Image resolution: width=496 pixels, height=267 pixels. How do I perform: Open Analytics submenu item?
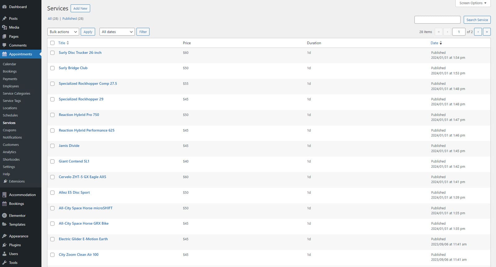pyautogui.click(x=10, y=152)
